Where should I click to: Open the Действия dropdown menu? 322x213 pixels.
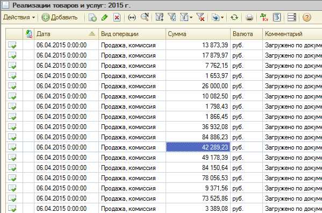pos(19,17)
